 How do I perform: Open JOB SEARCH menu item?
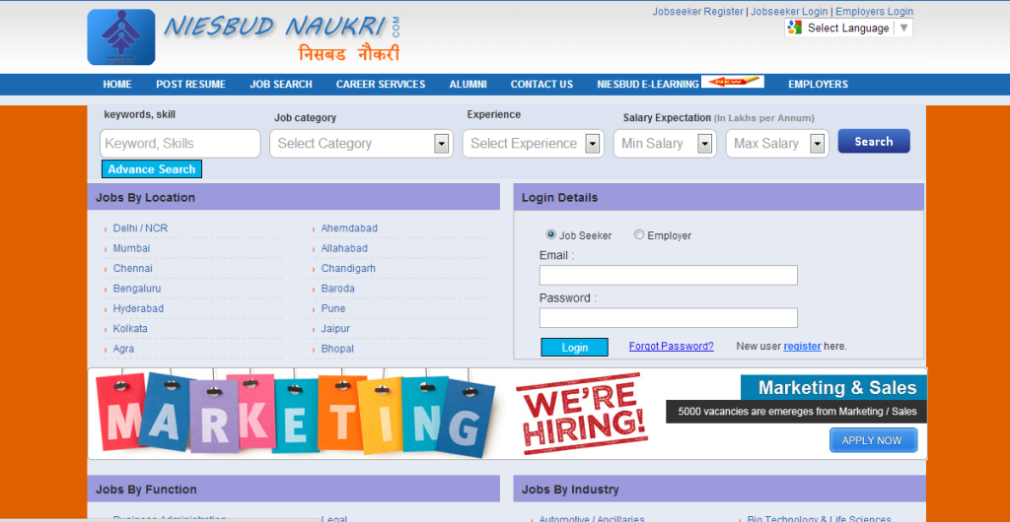click(x=281, y=85)
